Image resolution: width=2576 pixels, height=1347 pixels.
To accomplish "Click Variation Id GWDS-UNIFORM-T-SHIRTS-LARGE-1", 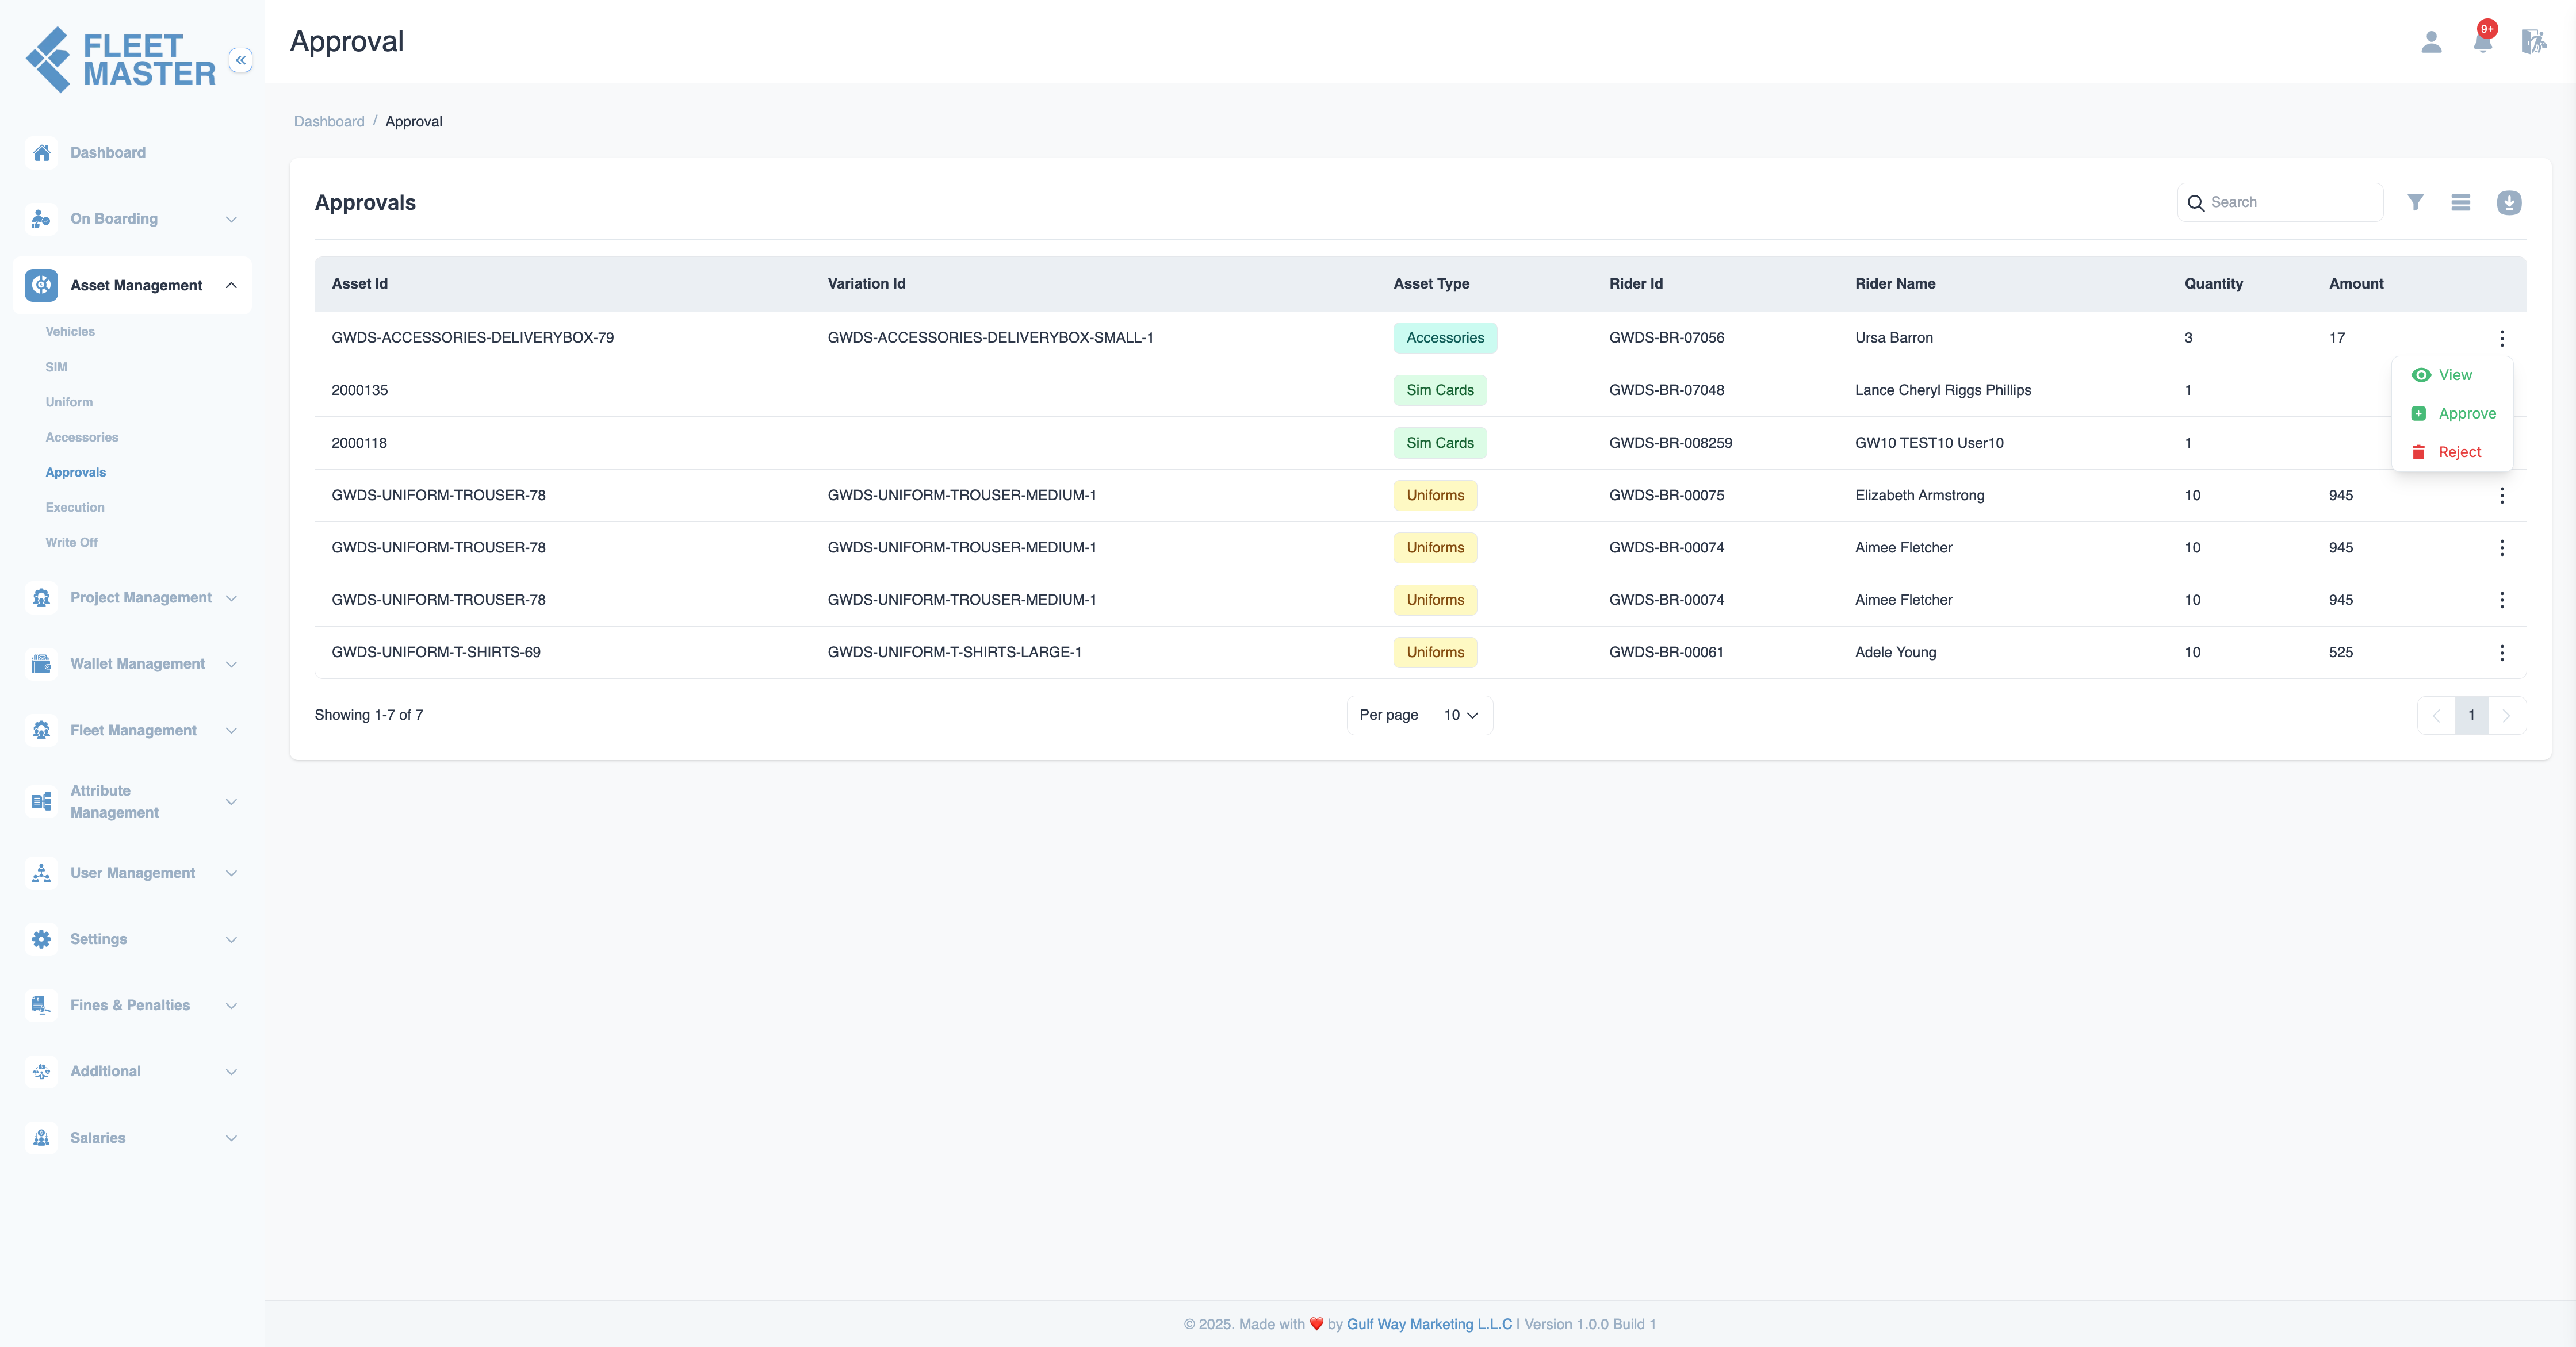I will click(x=954, y=653).
